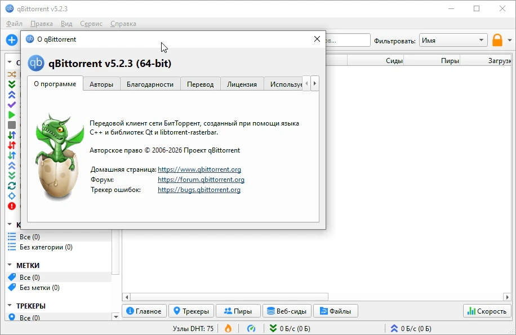Open the Правка menu
This screenshot has height=335, width=516.
(42, 24)
